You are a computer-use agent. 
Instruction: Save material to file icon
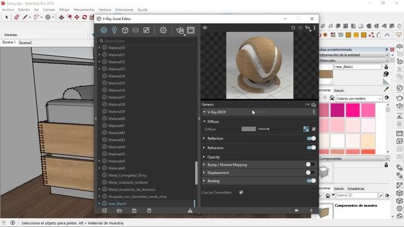[x=134, y=211]
